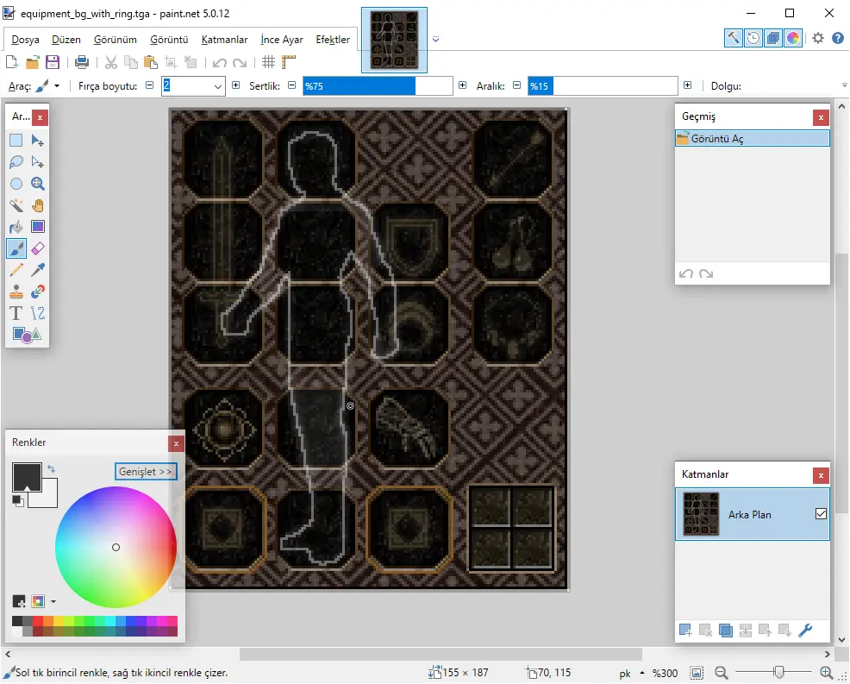
Task: Select the Line/Curve tool
Action: pyautogui.click(x=37, y=313)
